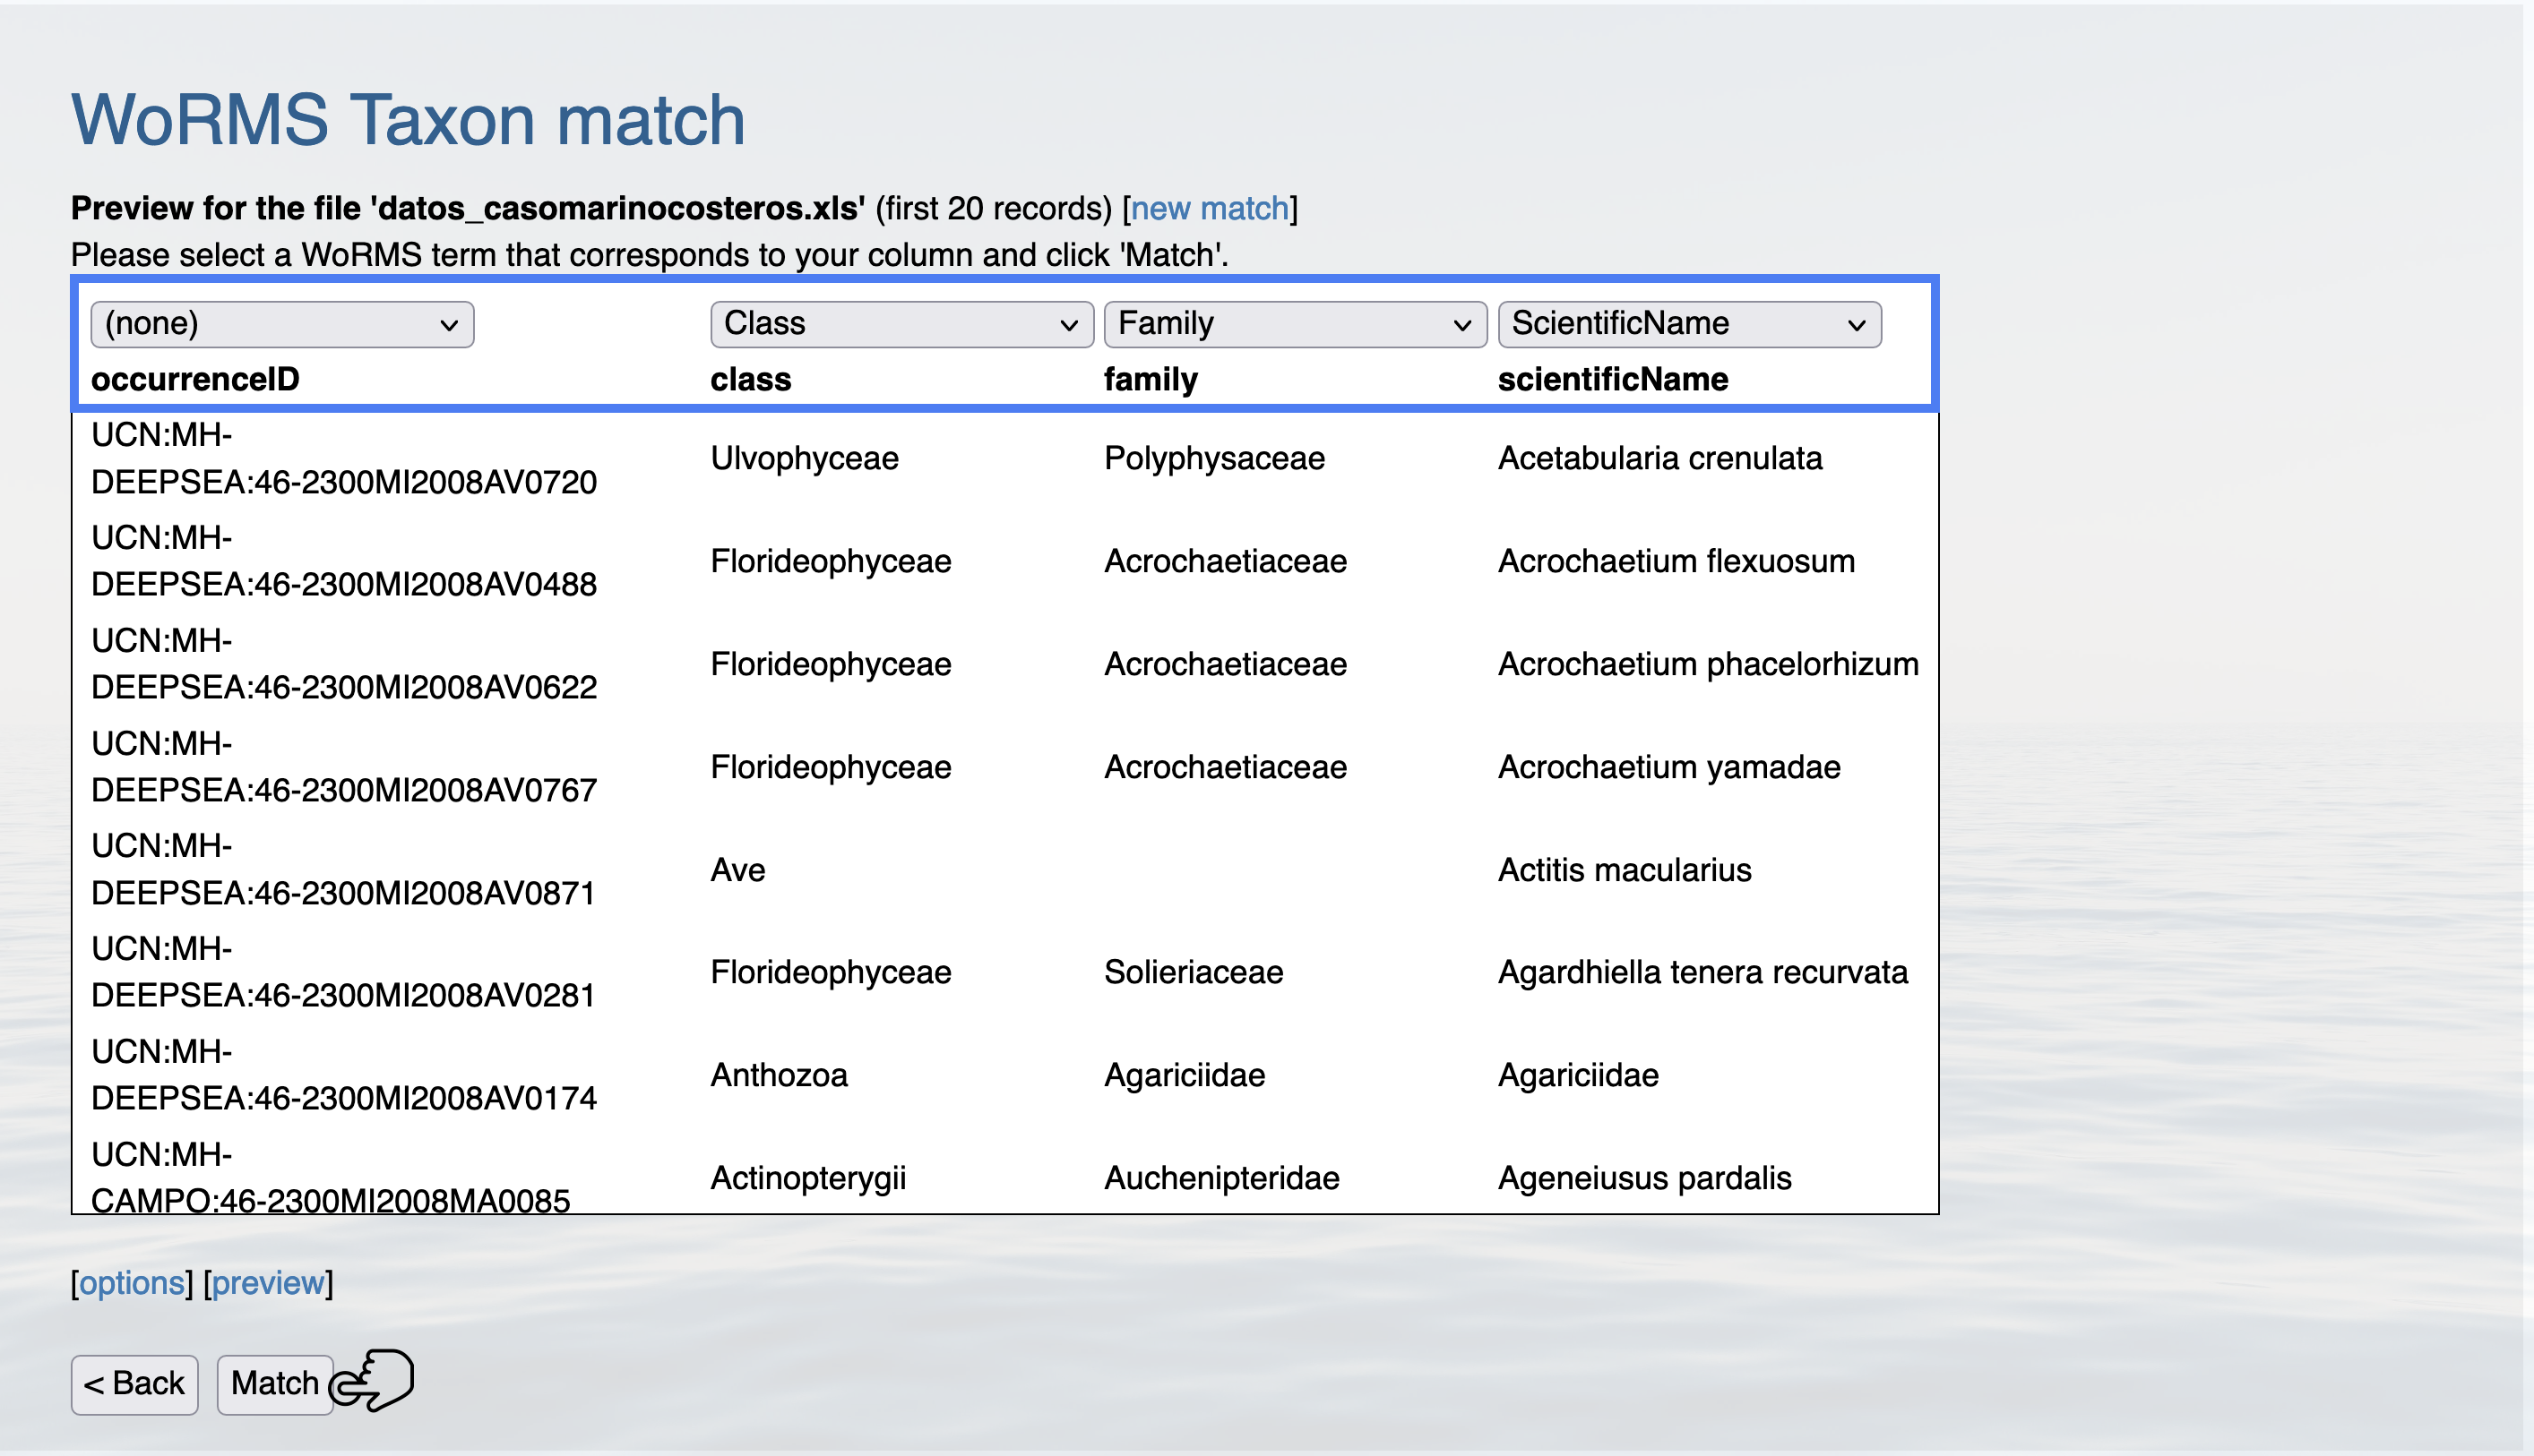
Task: Open the Class term dropdown
Action: [x=901, y=324]
